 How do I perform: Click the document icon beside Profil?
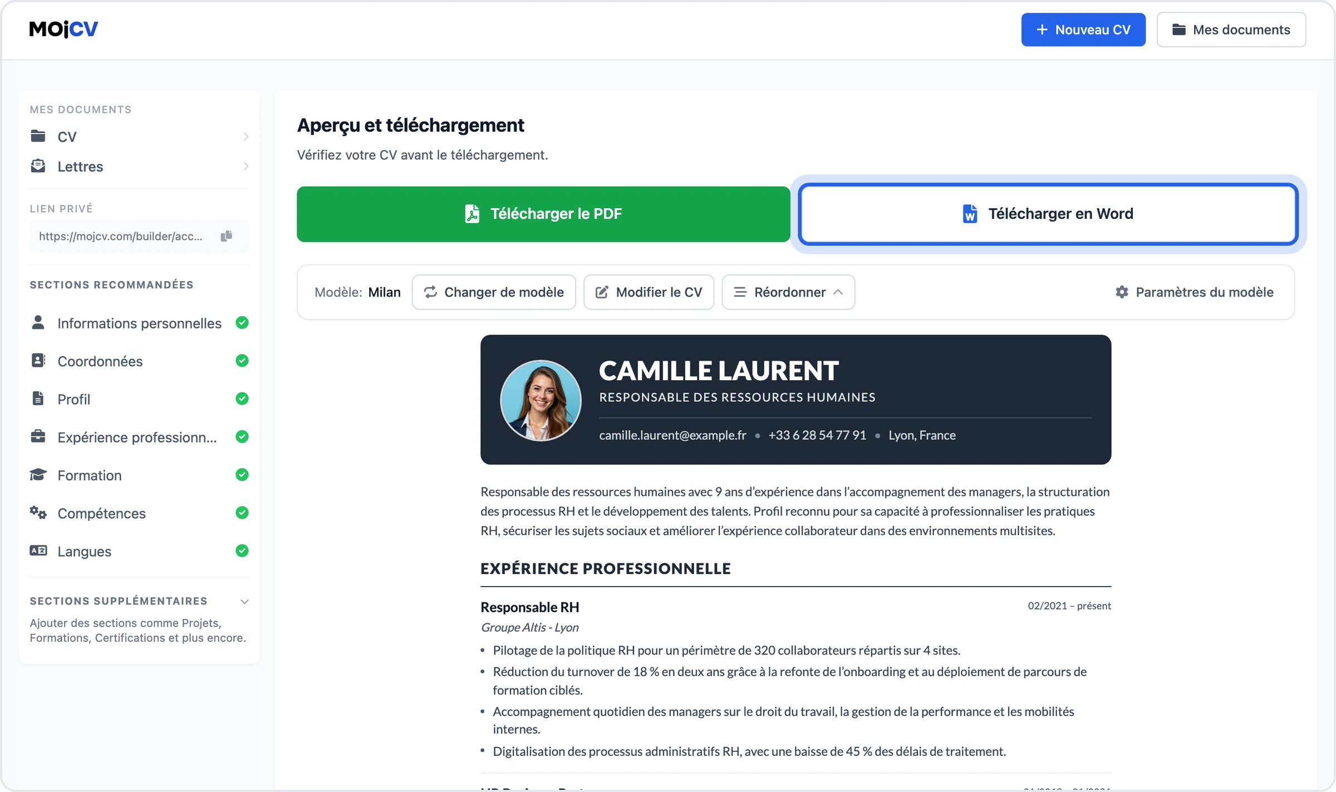[38, 398]
